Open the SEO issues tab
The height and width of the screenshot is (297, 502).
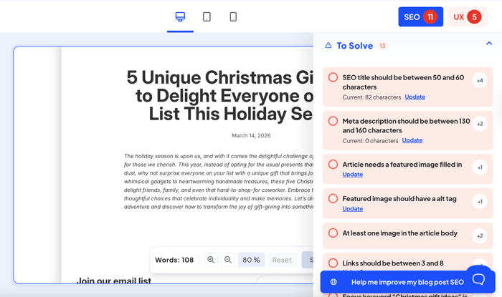pyautogui.click(x=421, y=17)
